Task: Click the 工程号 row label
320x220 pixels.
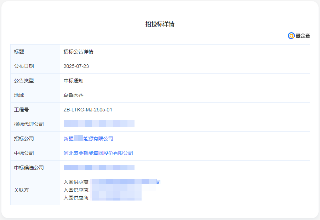Action: pos(21,110)
